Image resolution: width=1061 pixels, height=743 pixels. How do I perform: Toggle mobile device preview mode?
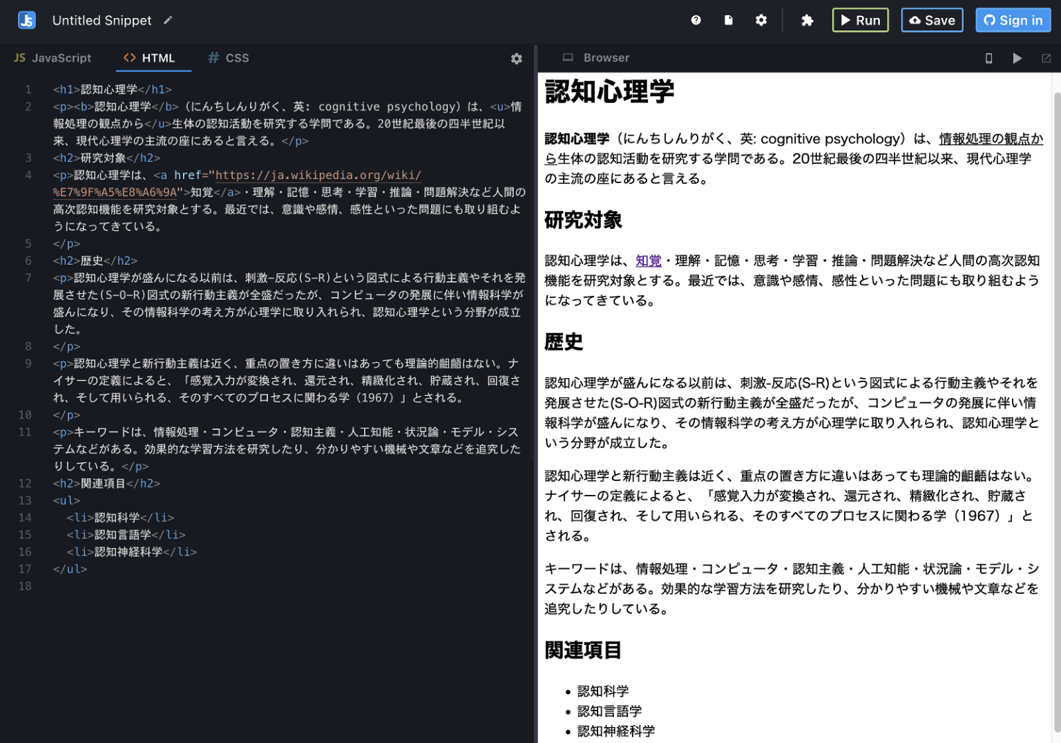tap(988, 58)
